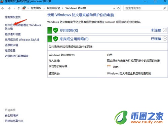Image resolution: width=168 pixels, height=126 pixels.
Task: Open address bar history dropdown
Action: pos(114,8)
